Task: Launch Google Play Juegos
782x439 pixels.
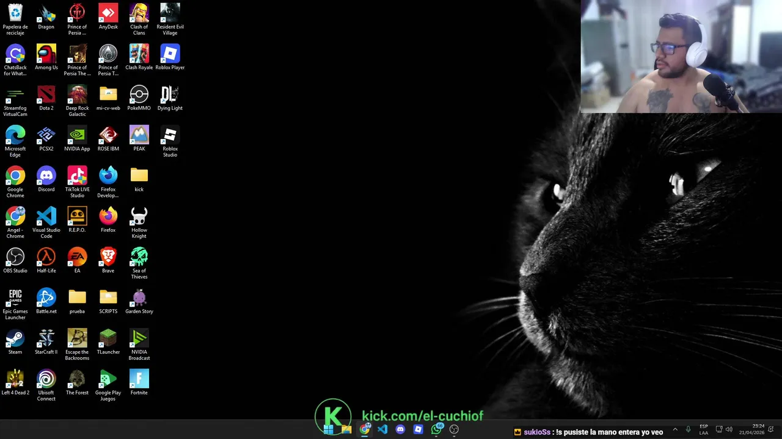Action: (x=108, y=386)
